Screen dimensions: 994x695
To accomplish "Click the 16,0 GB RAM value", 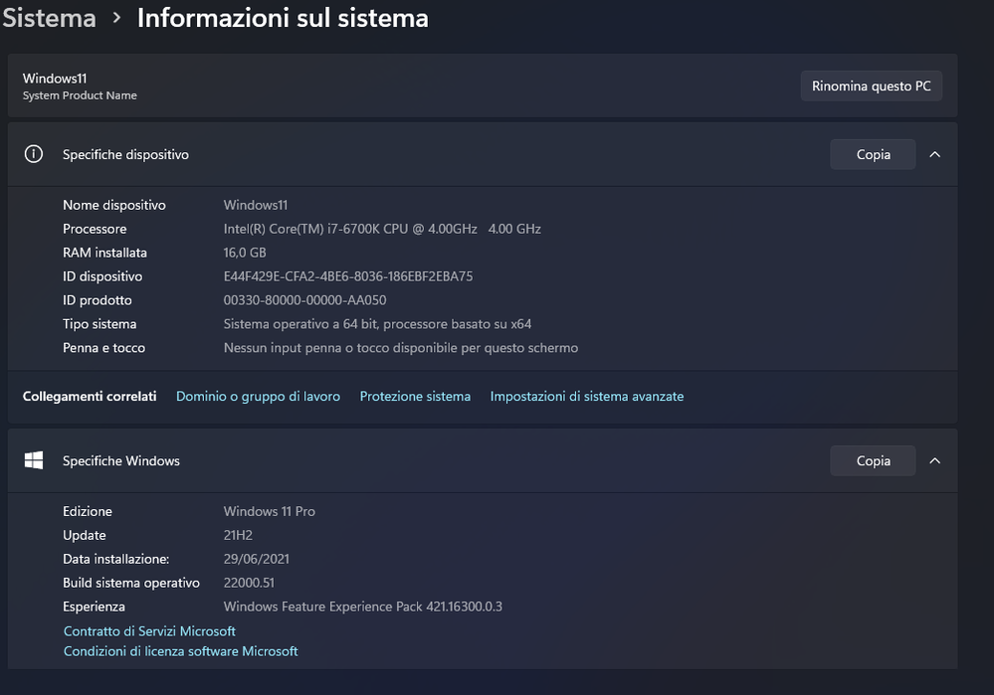I will (x=245, y=253).
